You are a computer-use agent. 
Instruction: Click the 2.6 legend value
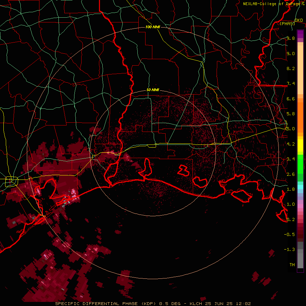[x=291, y=174]
